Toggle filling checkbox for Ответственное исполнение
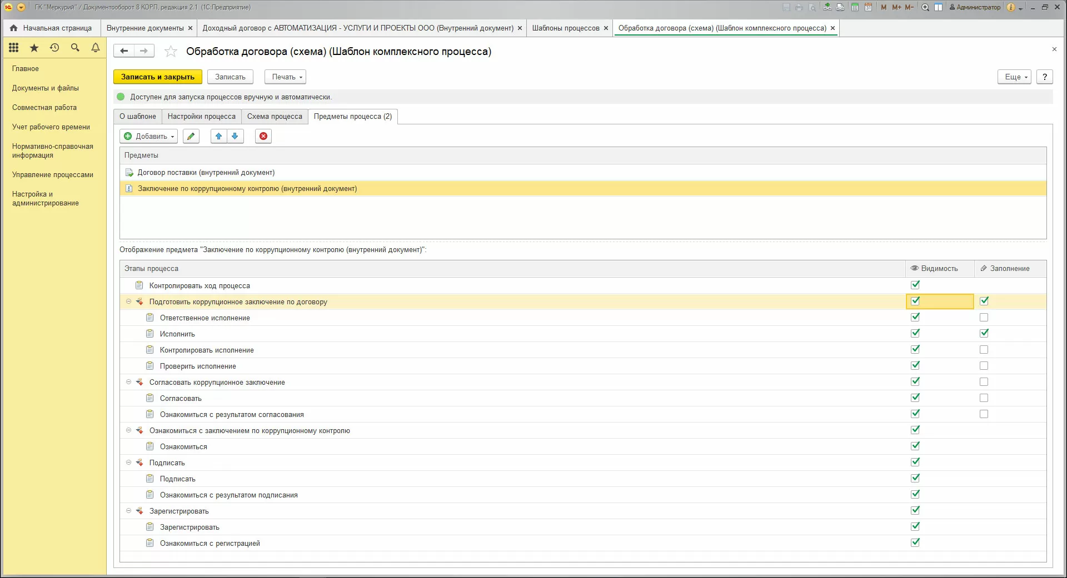 pos(984,318)
